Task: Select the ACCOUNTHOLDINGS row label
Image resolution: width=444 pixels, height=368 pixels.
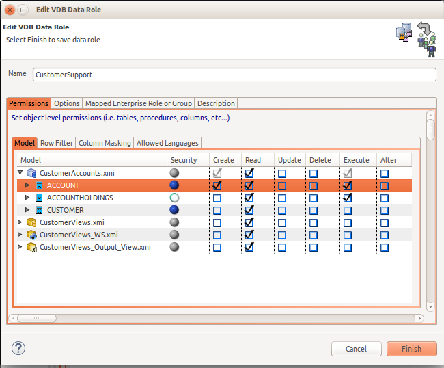Action: pyautogui.click(x=80, y=198)
